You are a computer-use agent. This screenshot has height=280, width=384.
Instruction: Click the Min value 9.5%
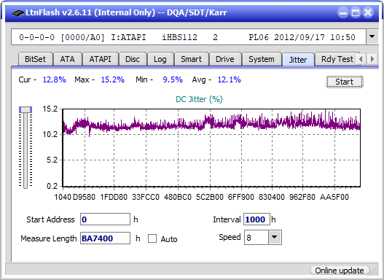tap(173, 79)
